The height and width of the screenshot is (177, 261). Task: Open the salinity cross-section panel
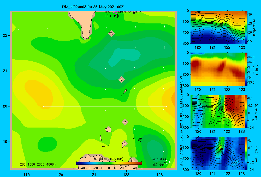click(x=218, y=69)
